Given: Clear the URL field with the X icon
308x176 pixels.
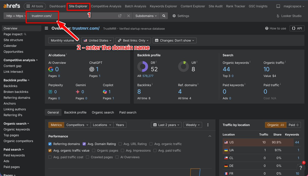Looking at the screenshot, I should (129, 16).
